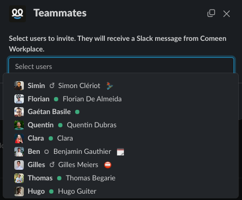Choose Clara in user list
The height and width of the screenshot is (200, 242).
pos(121,138)
